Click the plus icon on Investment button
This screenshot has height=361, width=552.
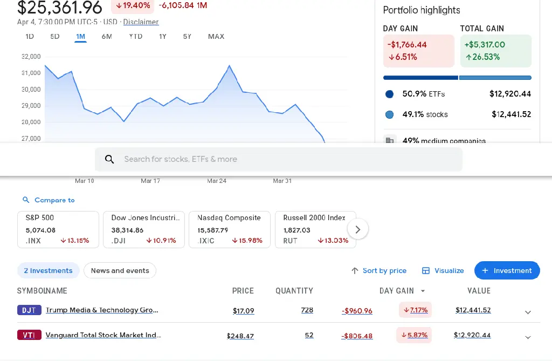coord(485,271)
